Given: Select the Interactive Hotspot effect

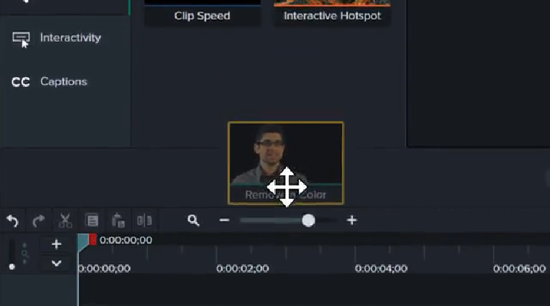Looking at the screenshot, I should 332,13.
